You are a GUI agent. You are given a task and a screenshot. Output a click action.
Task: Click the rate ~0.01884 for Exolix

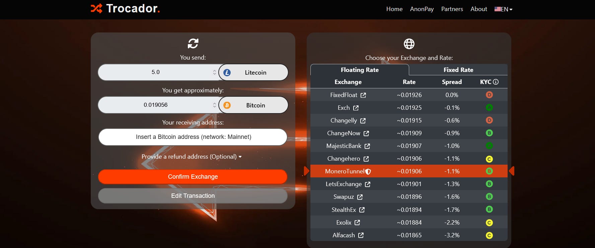409,223
